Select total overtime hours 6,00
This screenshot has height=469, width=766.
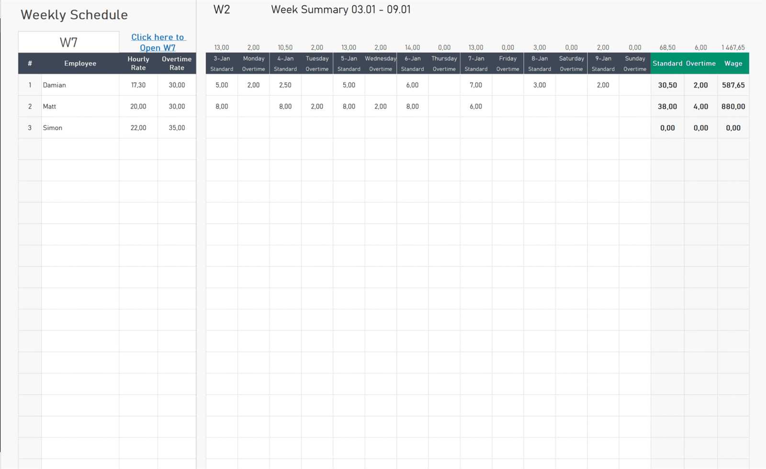[700, 47]
